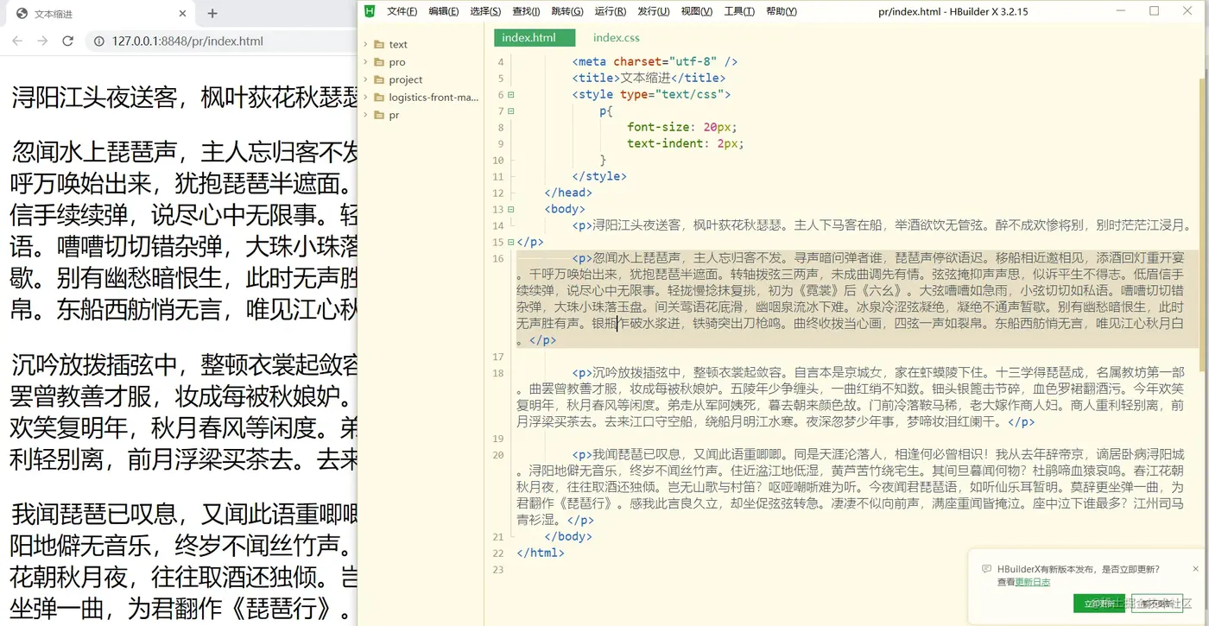This screenshot has width=1209, height=626.
Task: Click the <title>文本缩进</title> line
Action: coord(649,78)
